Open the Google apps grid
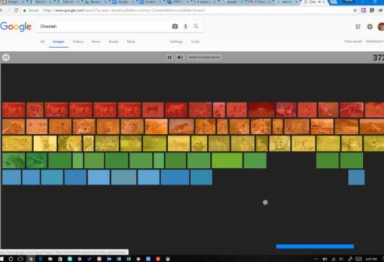The image size is (384, 262). pyautogui.click(x=358, y=26)
